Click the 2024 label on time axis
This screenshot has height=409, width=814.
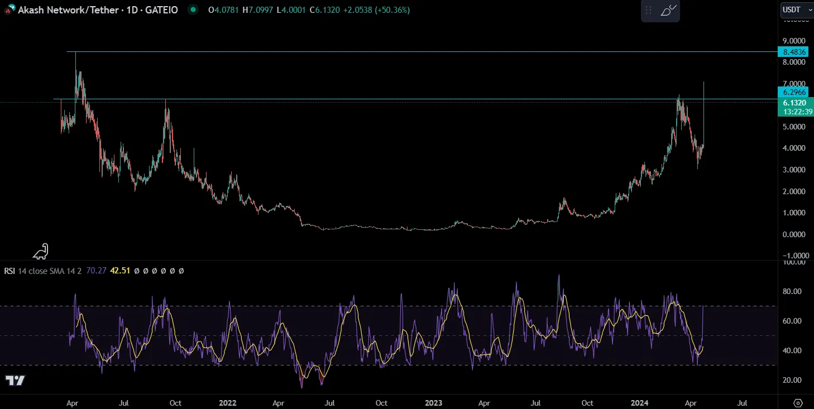[640, 402]
